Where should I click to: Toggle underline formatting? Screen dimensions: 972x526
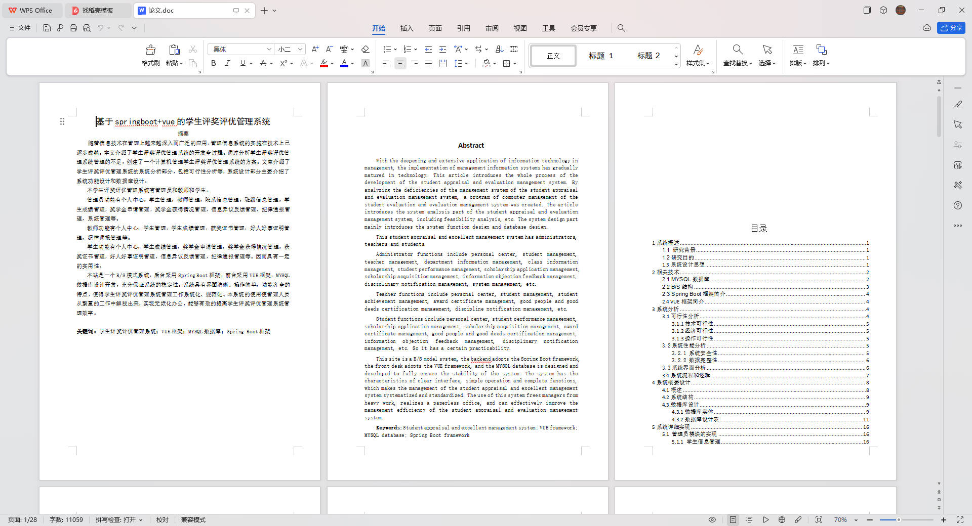243,63
